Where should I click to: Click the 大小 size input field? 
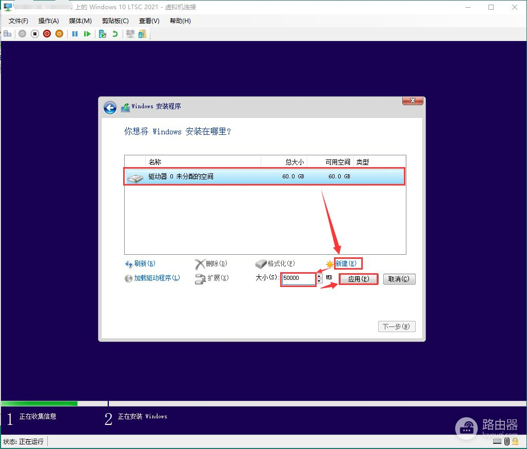[x=298, y=278]
